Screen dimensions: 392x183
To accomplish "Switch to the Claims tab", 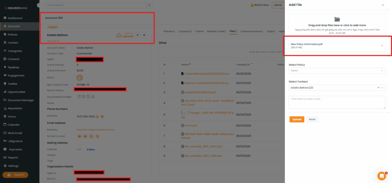I will pyautogui.click(x=199, y=31).
